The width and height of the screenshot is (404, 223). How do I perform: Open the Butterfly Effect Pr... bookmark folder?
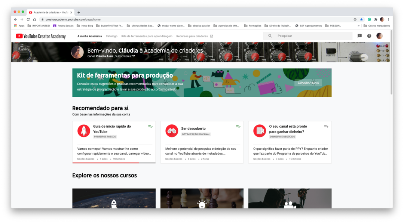(x=110, y=26)
